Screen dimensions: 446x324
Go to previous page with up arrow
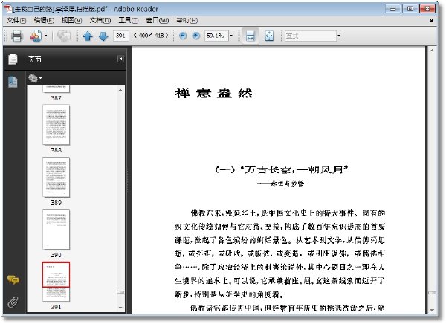87,36
